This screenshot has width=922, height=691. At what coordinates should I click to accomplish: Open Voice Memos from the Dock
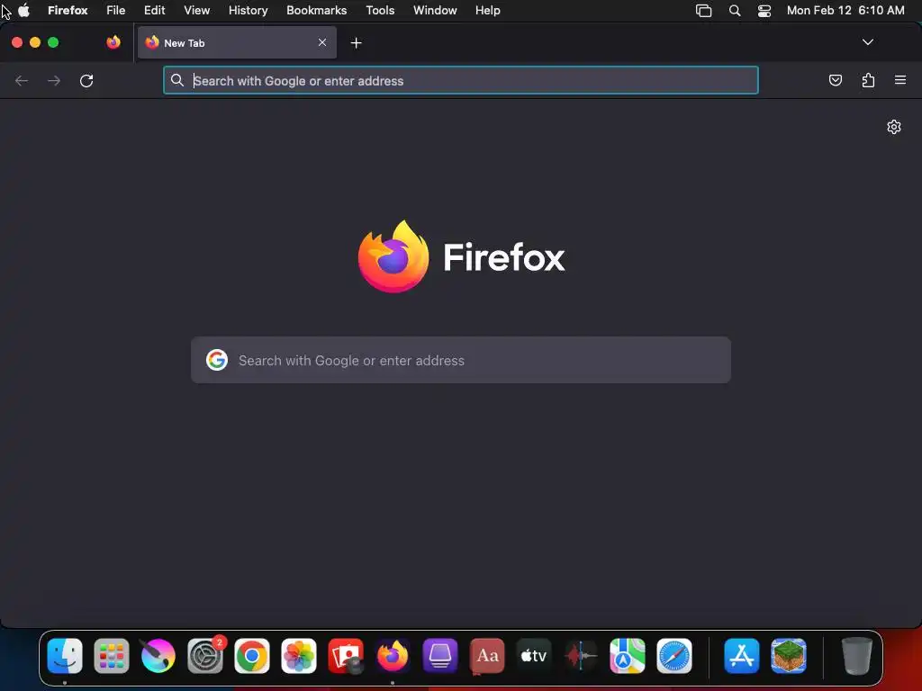point(581,656)
